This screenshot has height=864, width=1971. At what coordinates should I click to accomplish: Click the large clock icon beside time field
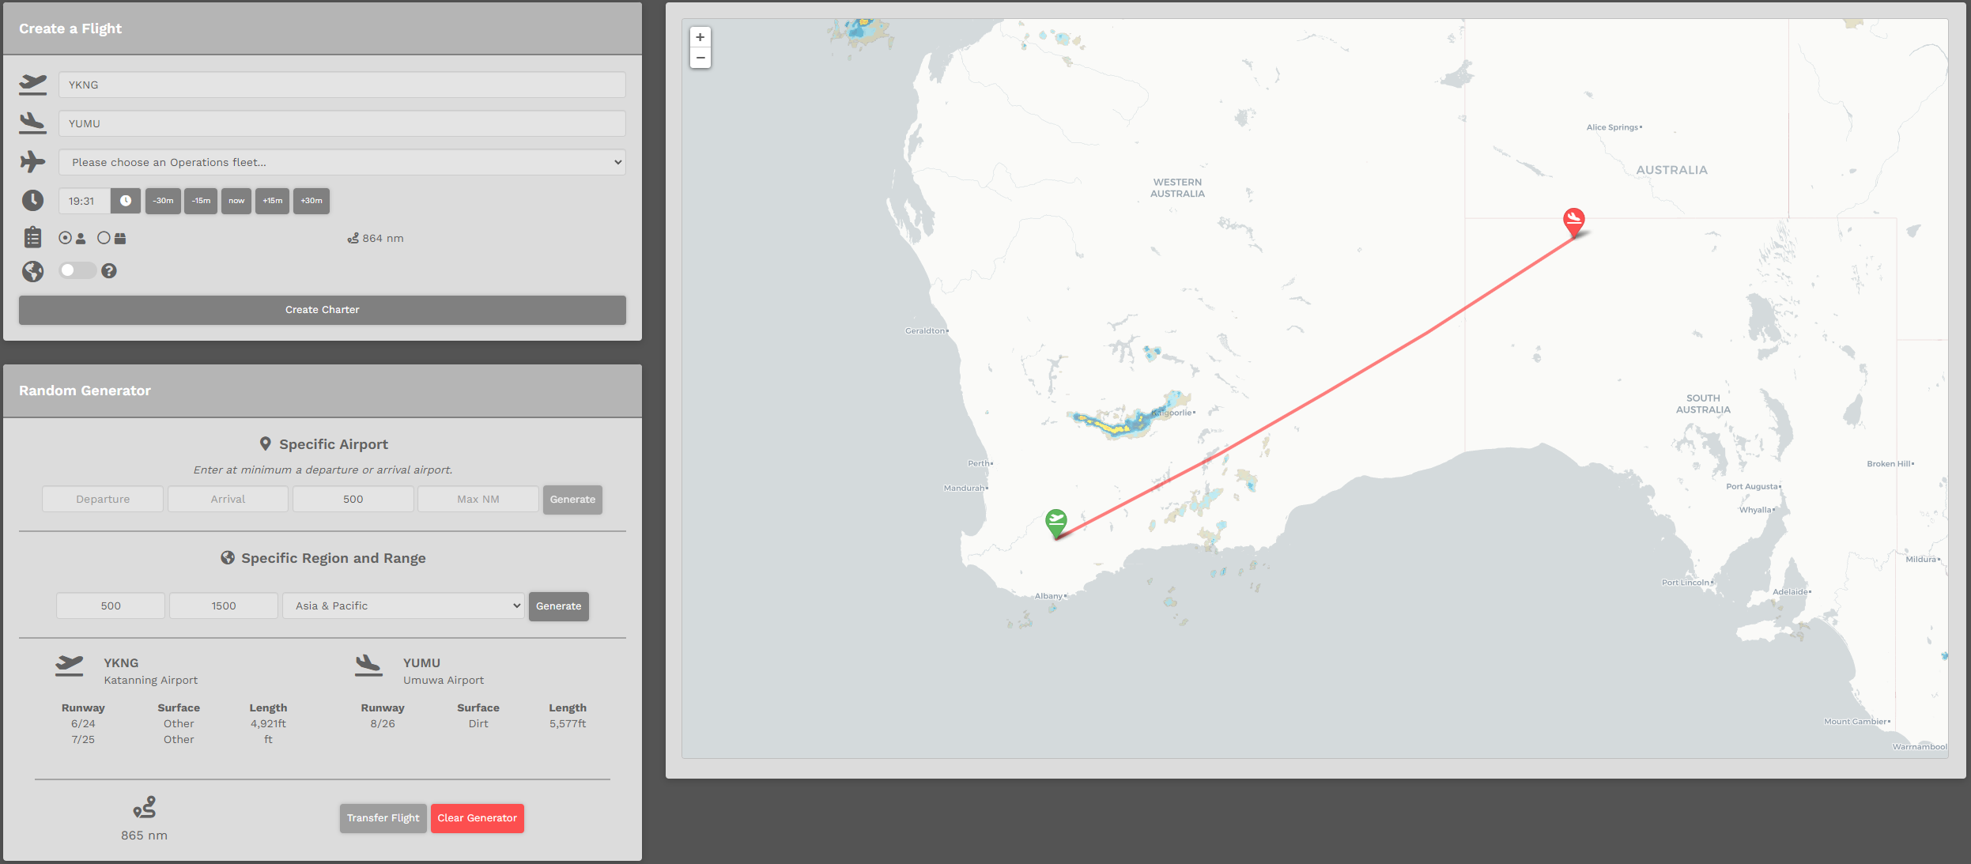click(32, 200)
